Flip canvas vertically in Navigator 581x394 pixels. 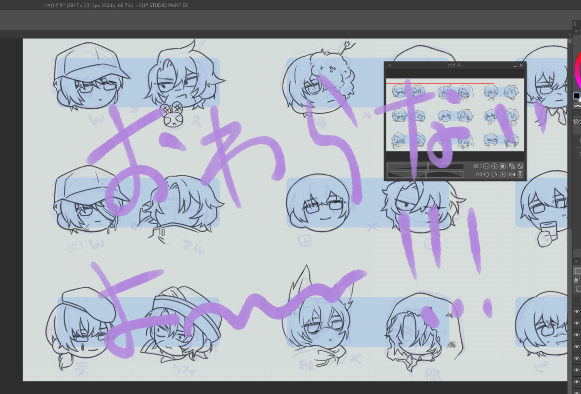point(520,175)
